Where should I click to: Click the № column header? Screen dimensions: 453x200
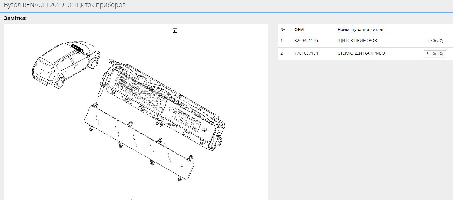pos(282,30)
